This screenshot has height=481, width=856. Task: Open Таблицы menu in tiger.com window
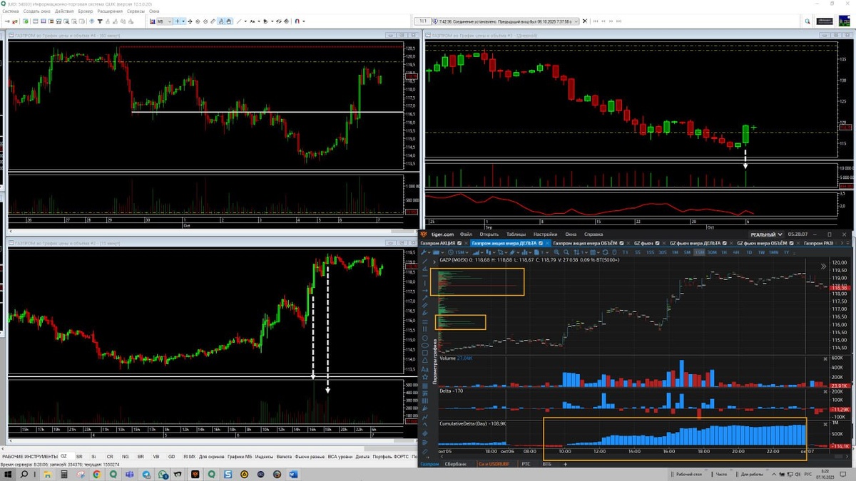point(515,234)
